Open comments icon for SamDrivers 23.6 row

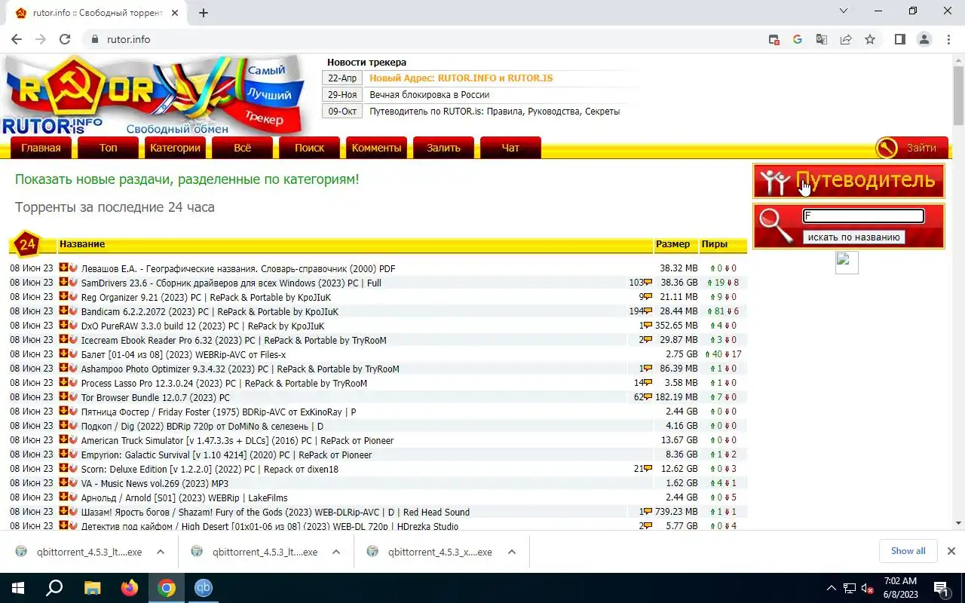pyautogui.click(x=648, y=283)
